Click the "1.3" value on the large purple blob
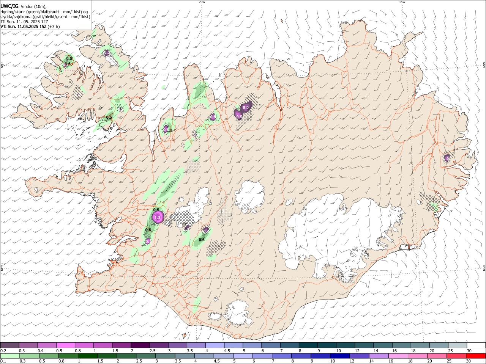Image resolution: width=486 pixels, height=364 pixels. pyautogui.click(x=157, y=218)
